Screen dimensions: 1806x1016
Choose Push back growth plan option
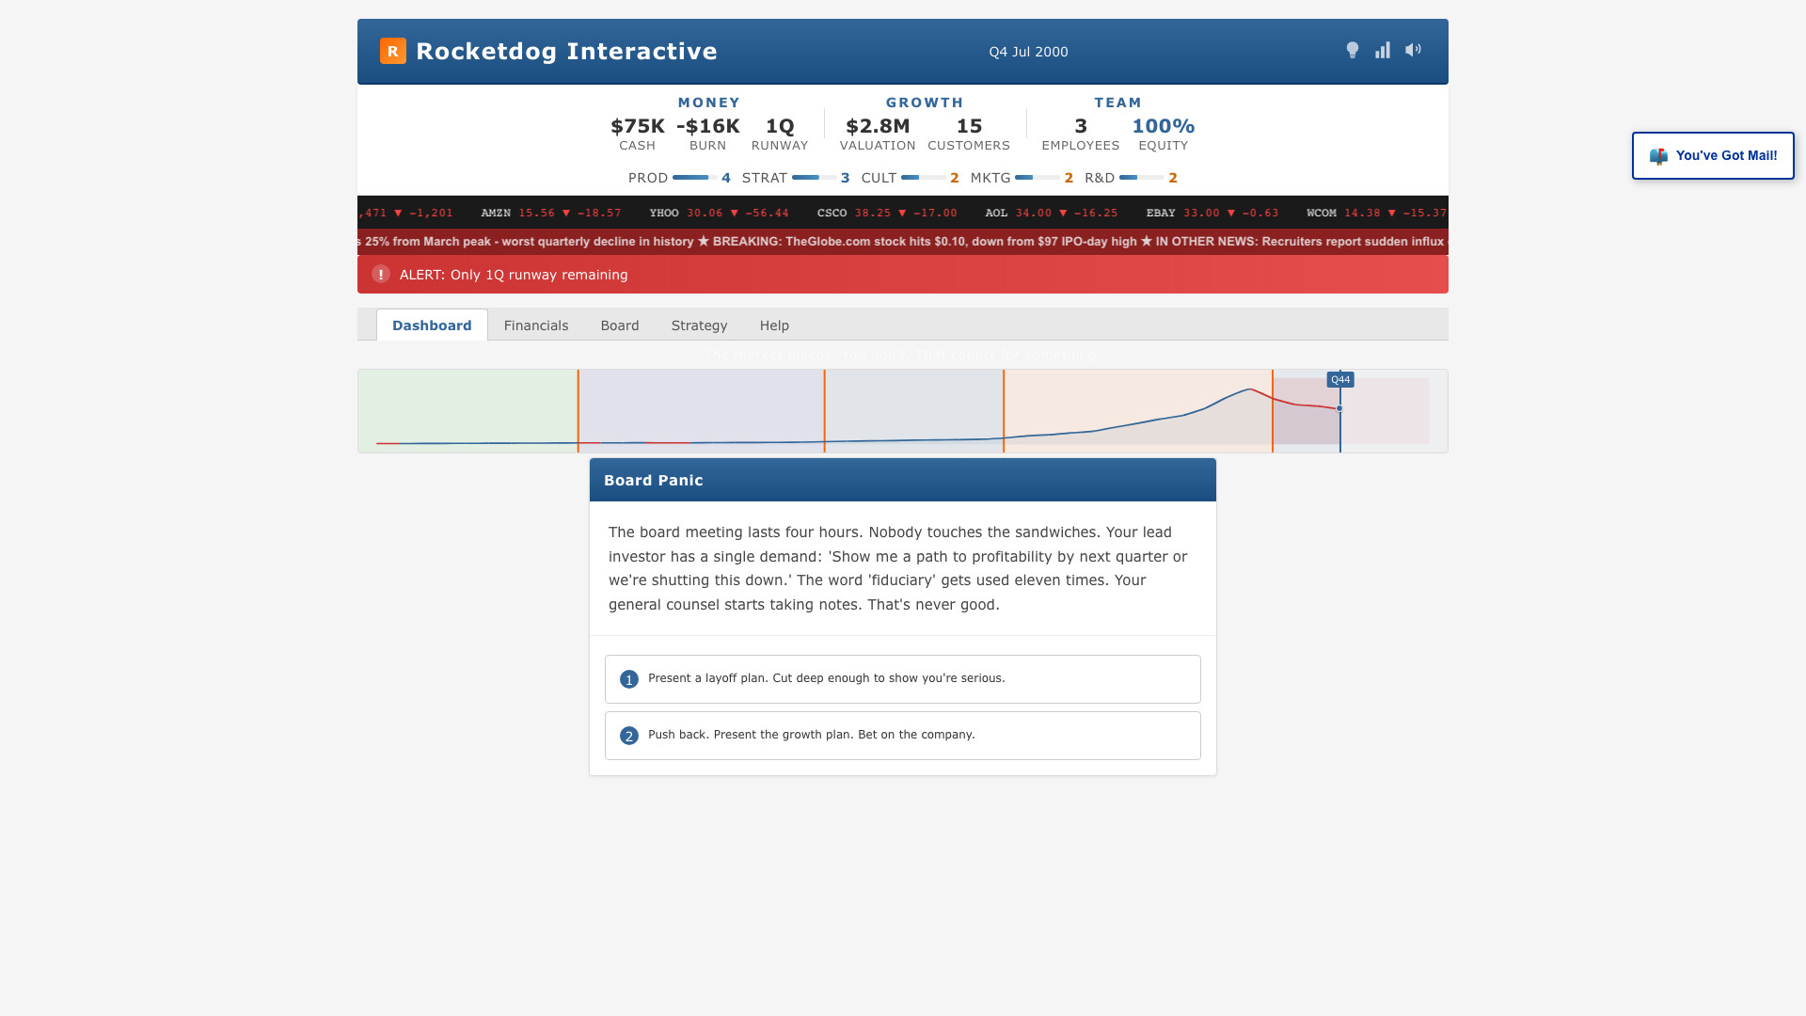pyautogui.click(x=902, y=736)
